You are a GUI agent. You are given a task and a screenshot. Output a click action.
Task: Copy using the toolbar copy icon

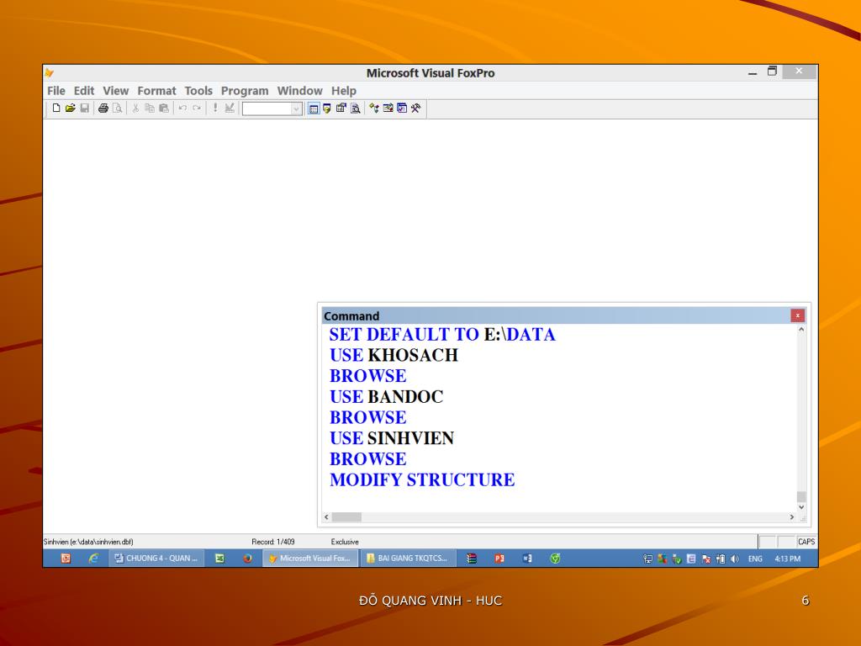click(150, 109)
